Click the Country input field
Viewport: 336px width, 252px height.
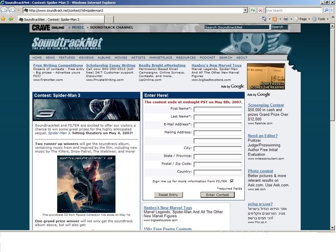click(218, 173)
